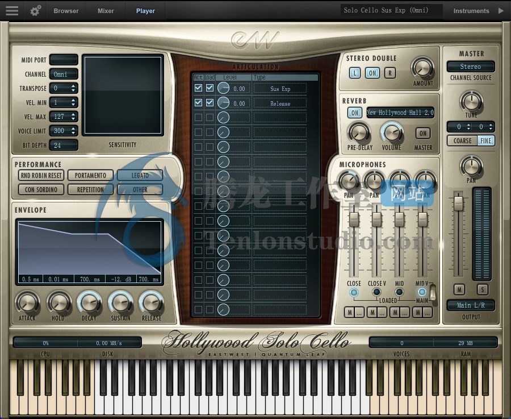
Task: Click the Release articulation level knob
Action: (x=223, y=103)
